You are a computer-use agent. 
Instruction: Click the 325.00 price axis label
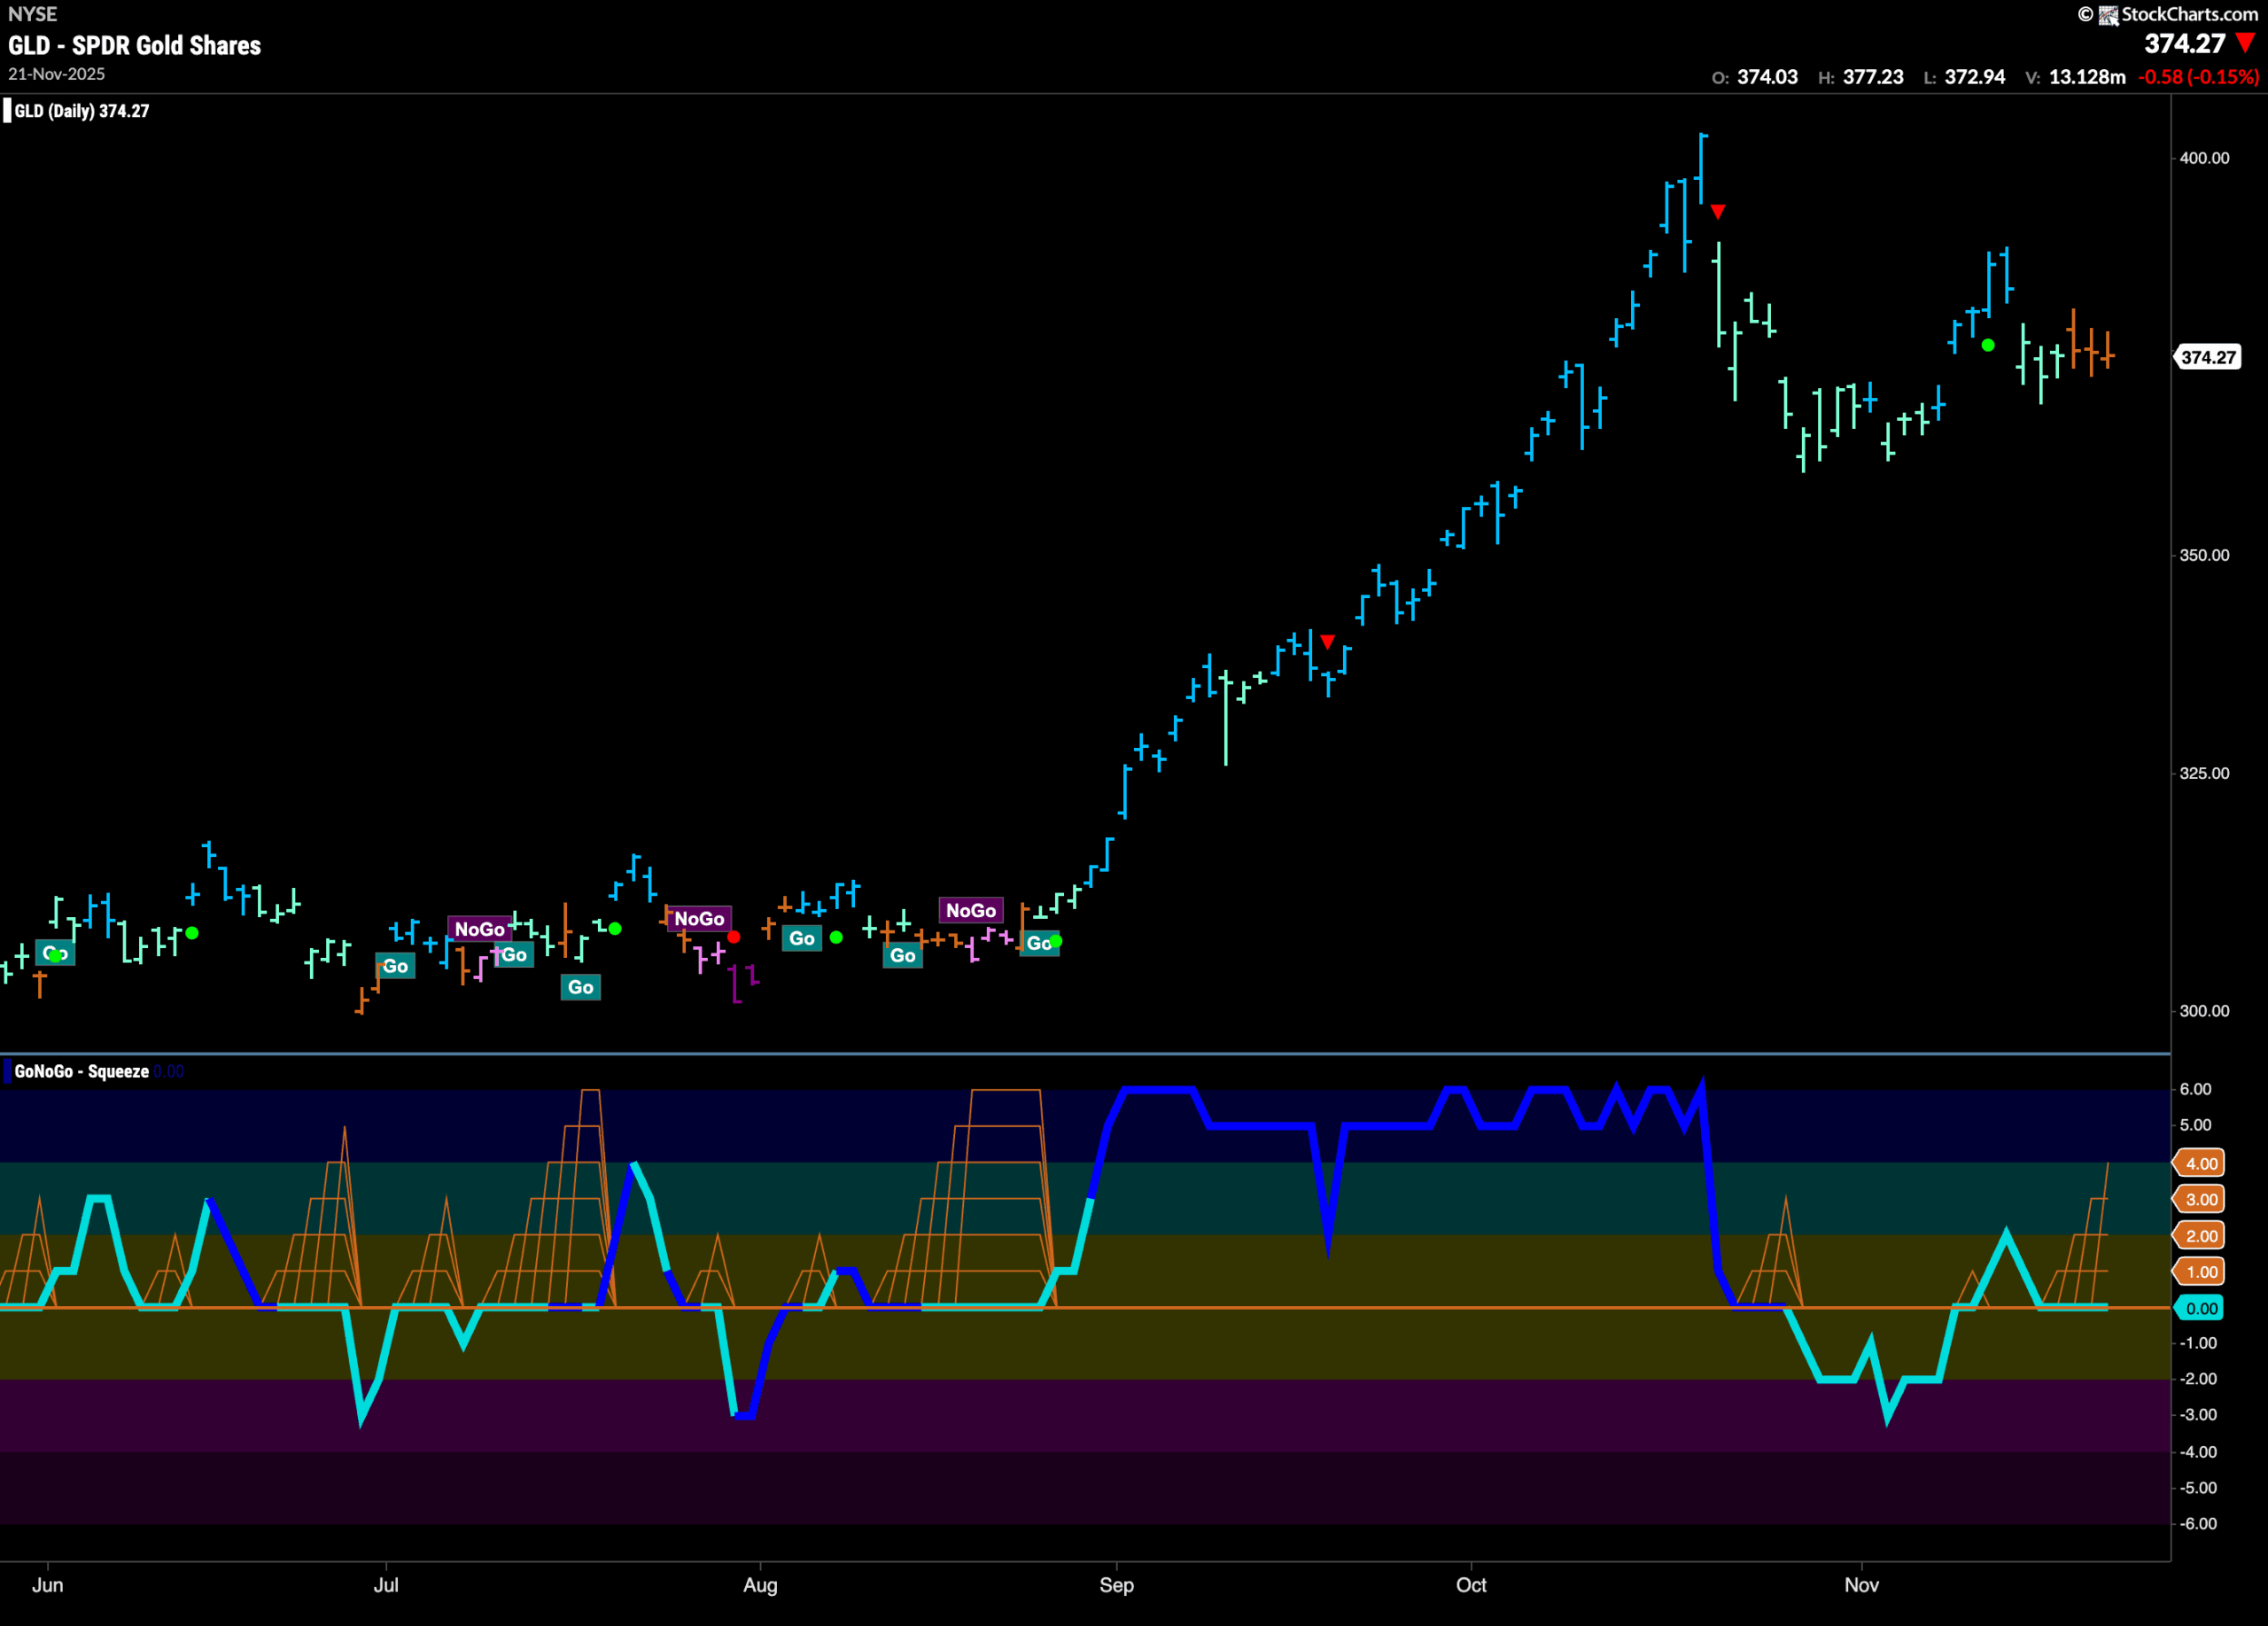pos(2204,773)
